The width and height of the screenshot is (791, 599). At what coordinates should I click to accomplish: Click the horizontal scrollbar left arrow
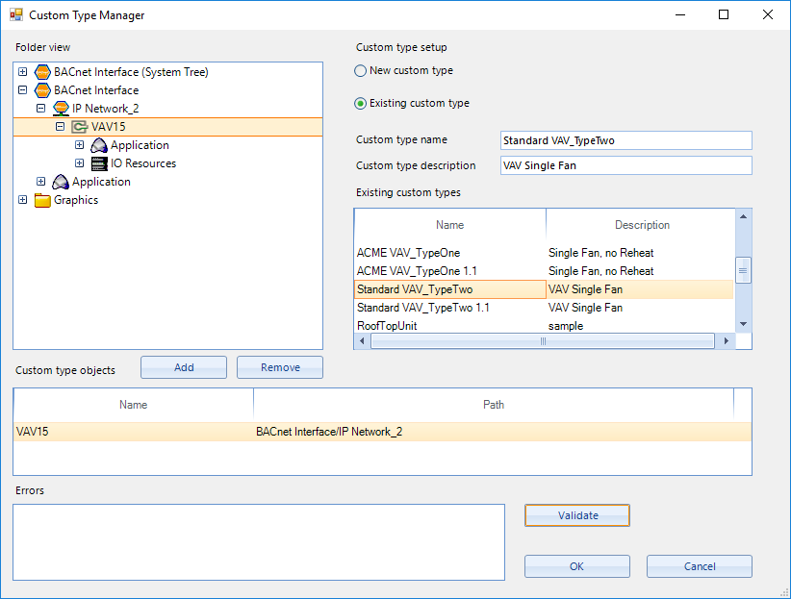(x=362, y=341)
